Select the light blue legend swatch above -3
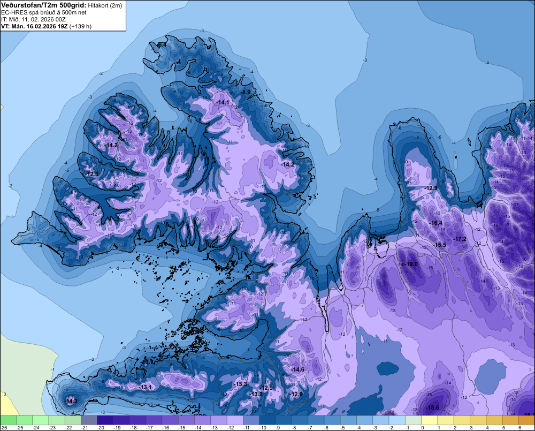Screen dimensions: 535x431 381,420
